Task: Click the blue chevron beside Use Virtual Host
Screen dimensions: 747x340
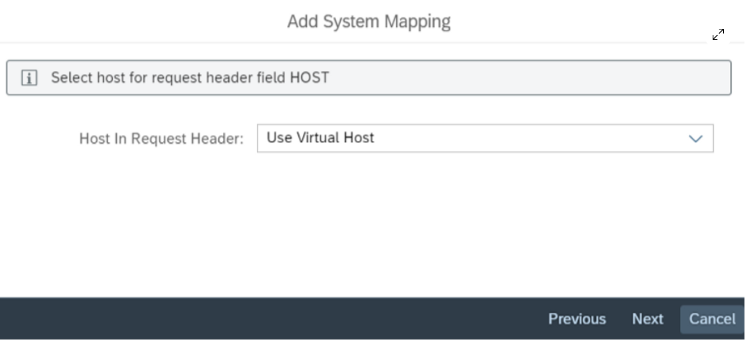Action: (x=696, y=138)
